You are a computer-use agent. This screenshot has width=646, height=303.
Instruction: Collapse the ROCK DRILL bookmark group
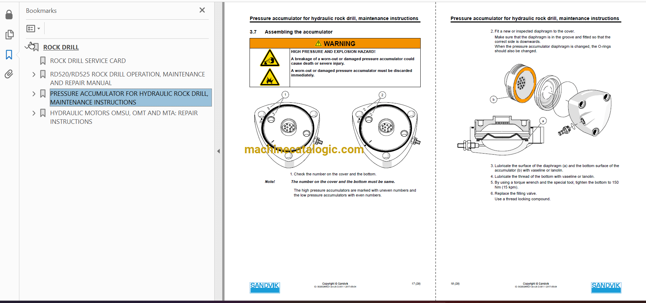tap(27, 47)
